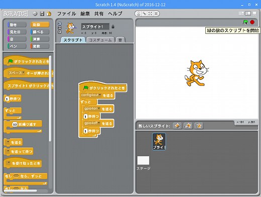Select the 見た目 block category
The width and height of the screenshot is (261, 197).
(17, 32)
